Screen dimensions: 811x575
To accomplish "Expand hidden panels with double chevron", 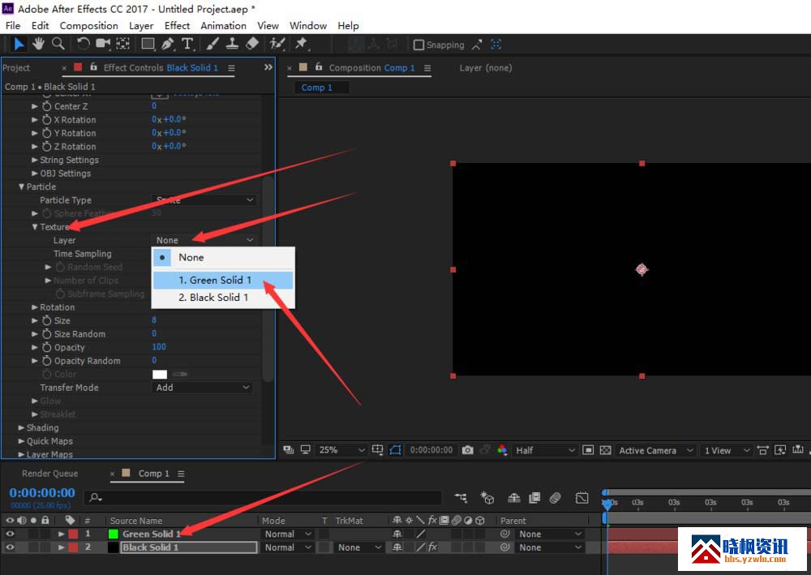I will coord(268,67).
